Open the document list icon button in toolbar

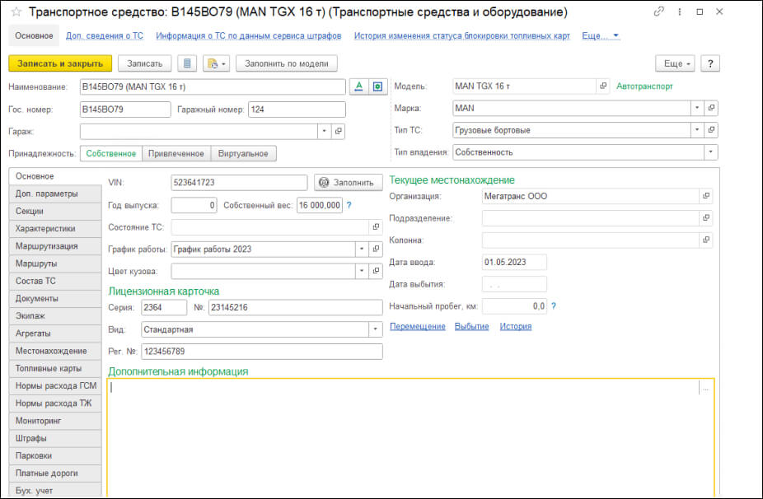[187, 63]
